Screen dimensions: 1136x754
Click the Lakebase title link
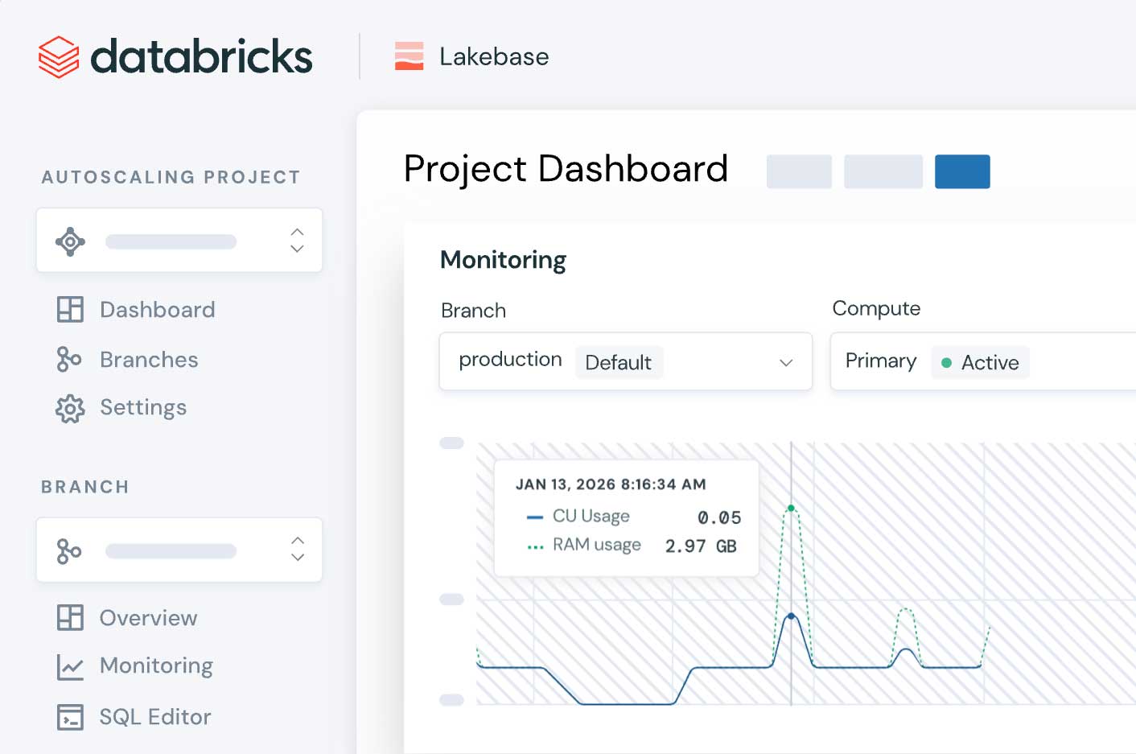click(x=494, y=56)
